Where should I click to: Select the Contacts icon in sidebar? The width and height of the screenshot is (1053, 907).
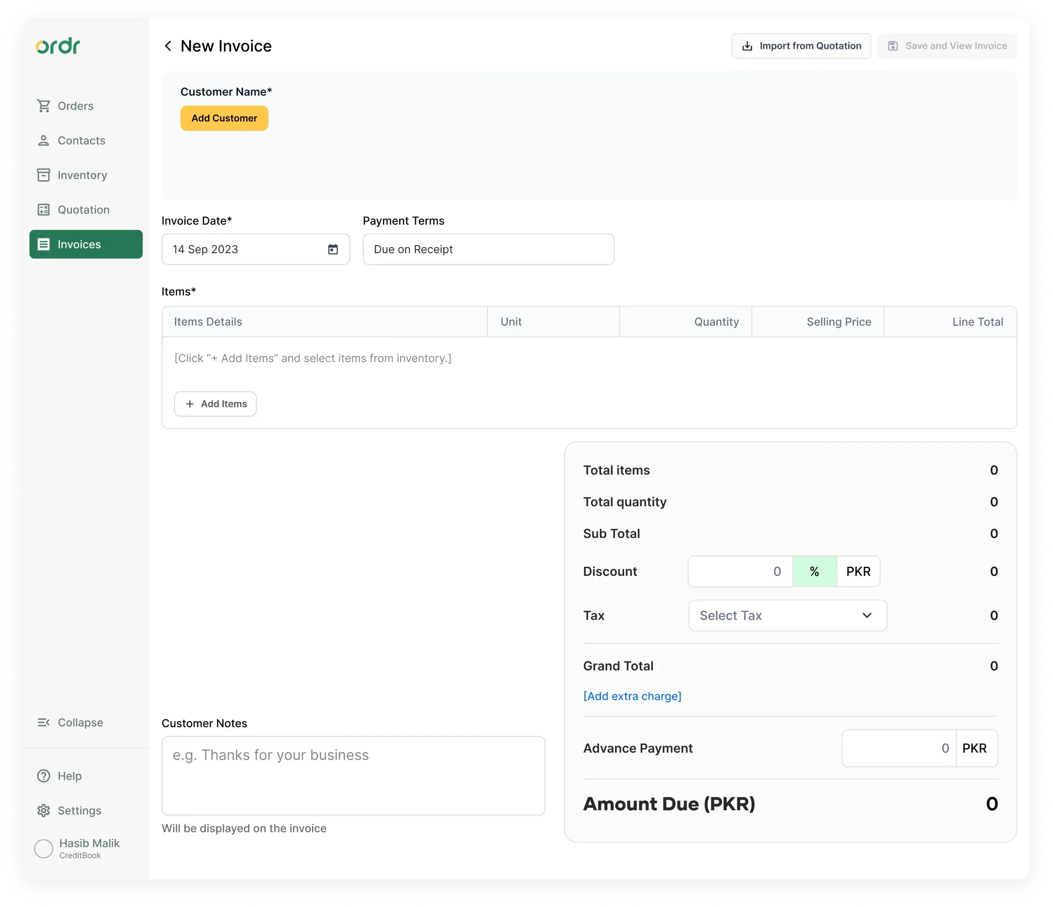[44, 140]
